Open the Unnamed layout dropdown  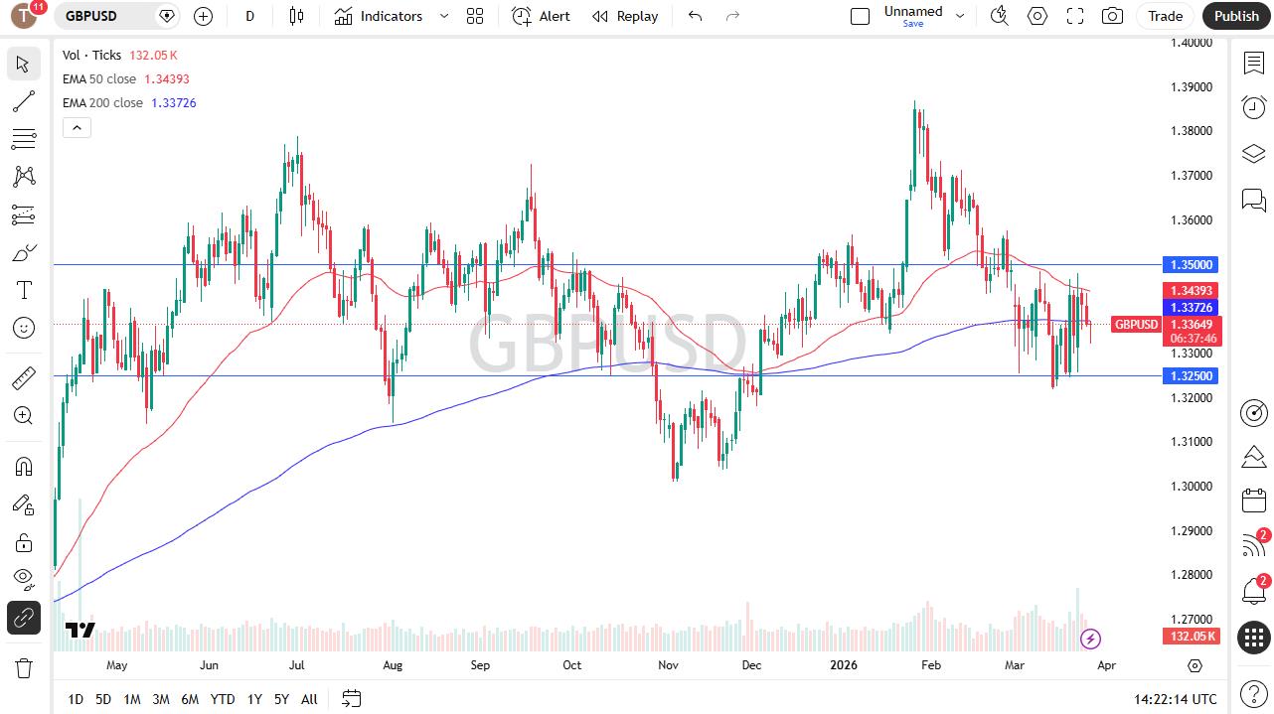coord(960,16)
